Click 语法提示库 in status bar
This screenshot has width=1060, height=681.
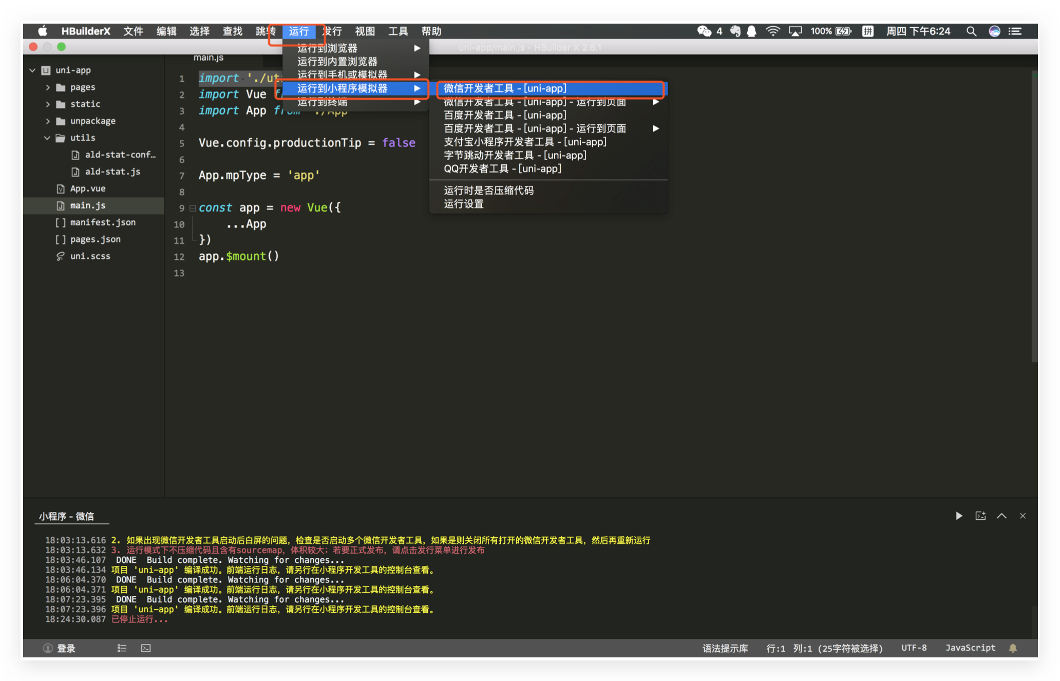725,648
